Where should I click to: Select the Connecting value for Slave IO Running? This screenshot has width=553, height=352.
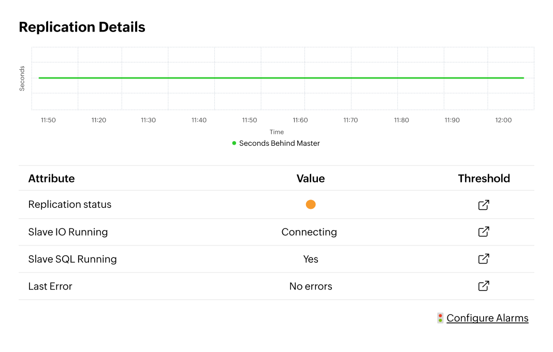pos(309,232)
